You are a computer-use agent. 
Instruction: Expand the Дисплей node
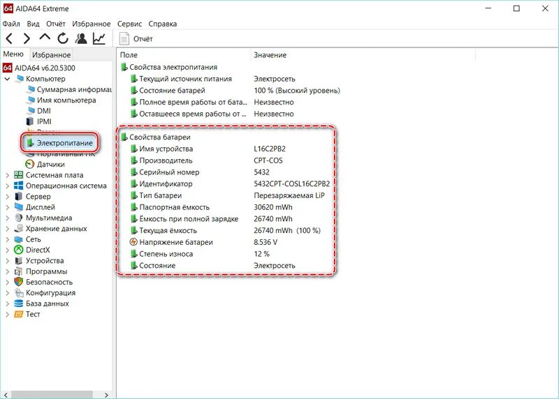click(x=7, y=207)
